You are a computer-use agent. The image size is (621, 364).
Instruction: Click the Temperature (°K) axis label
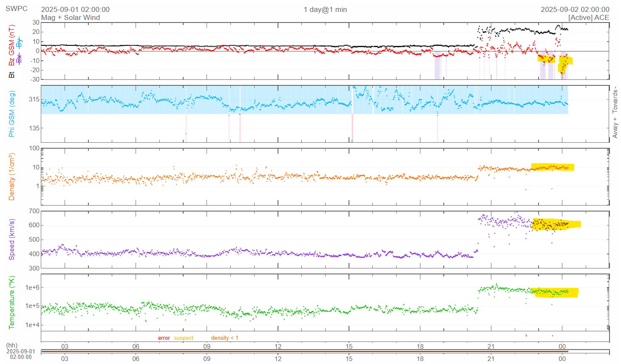11,302
